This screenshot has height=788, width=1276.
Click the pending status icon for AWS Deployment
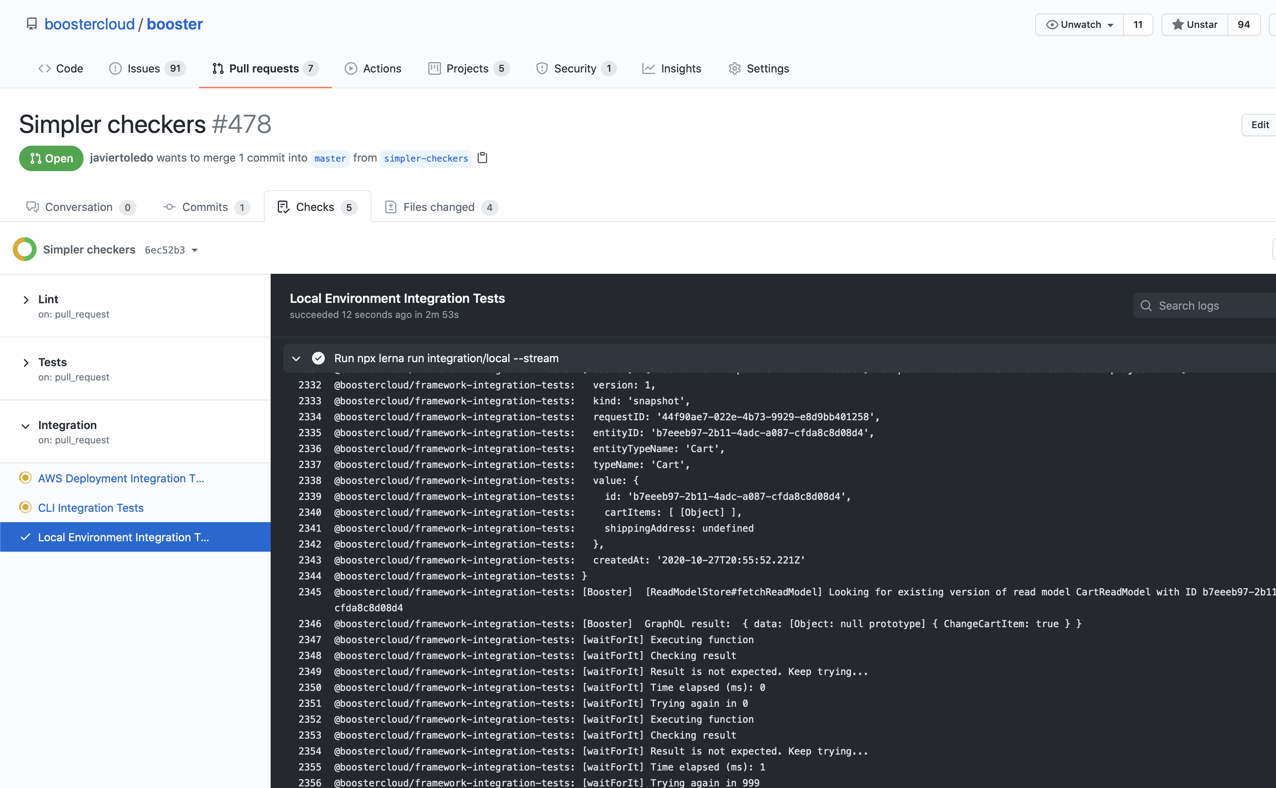[x=25, y=478]
